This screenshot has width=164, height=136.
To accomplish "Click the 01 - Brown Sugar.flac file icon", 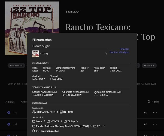I will coord(34,131).
